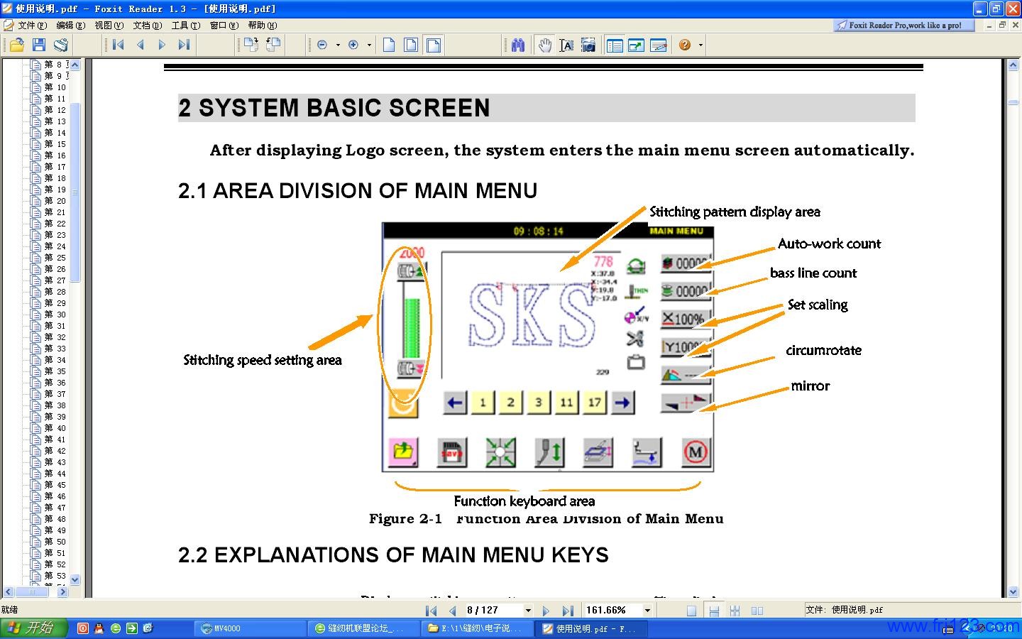Open search with the binoculars icon

(518, 45)
